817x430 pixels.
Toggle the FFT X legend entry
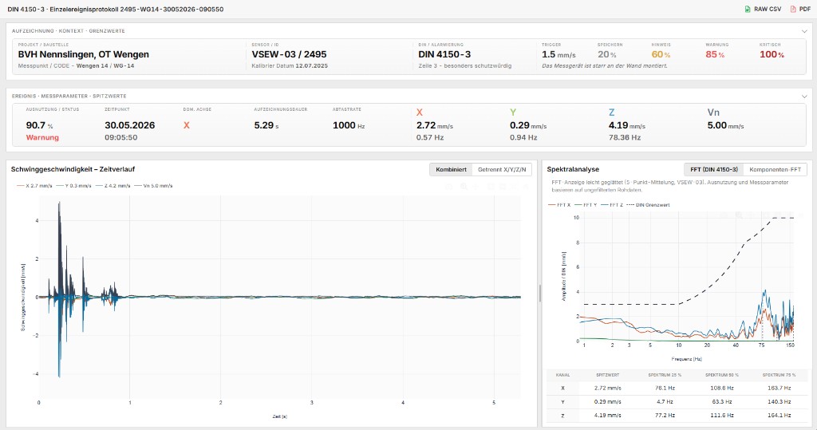point(559,205)
